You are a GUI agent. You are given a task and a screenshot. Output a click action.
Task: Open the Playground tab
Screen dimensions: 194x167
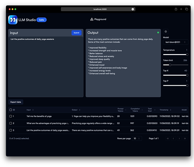click(x=98, y=19)
